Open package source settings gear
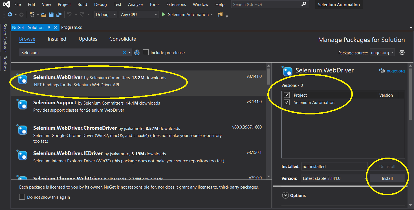This screenshot has width=414, height=210. 402,52
